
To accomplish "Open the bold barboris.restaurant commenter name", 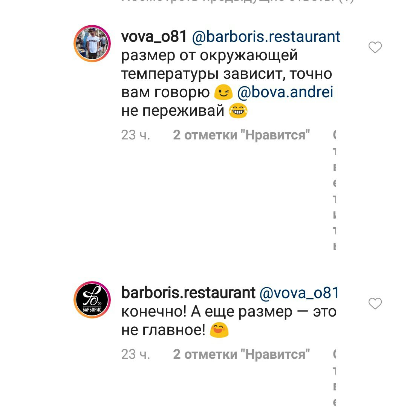I will coord(188,292).
